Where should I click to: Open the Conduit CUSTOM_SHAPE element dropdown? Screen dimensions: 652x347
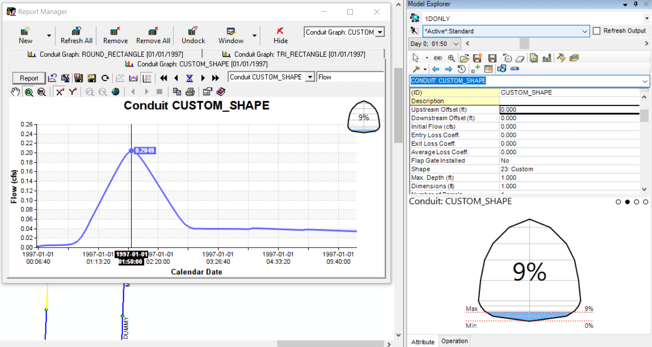tap(310, 77)
